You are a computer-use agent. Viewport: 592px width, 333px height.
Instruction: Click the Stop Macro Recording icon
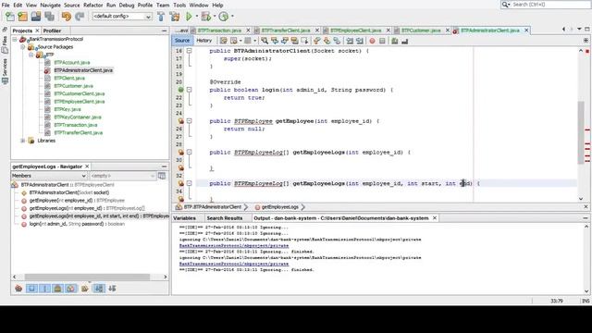point(382,41)
